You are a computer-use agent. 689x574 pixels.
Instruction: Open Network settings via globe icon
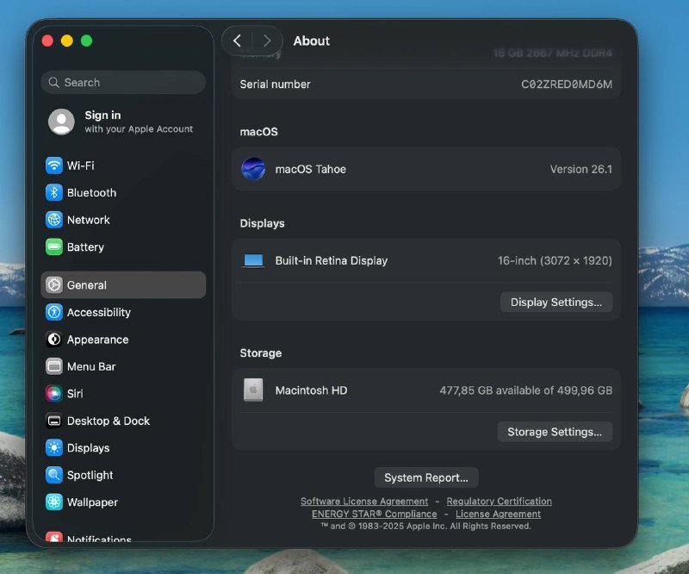click(x=53, y=220)
